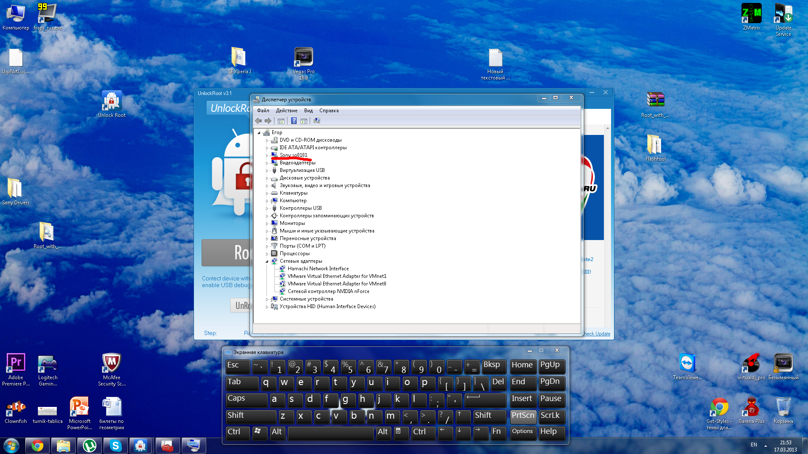
Task: Click the show/hide console tree toolbar icon
Action: tap(281, 121)
